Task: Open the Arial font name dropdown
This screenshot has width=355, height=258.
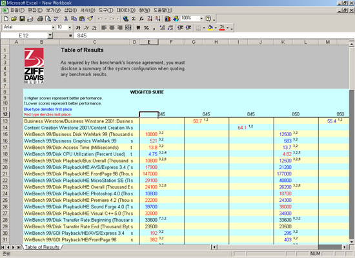Action: (x=53, y=27)
